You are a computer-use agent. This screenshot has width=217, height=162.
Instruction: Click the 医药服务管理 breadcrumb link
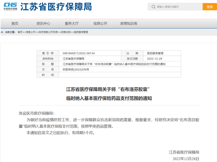tap(81, 32)
